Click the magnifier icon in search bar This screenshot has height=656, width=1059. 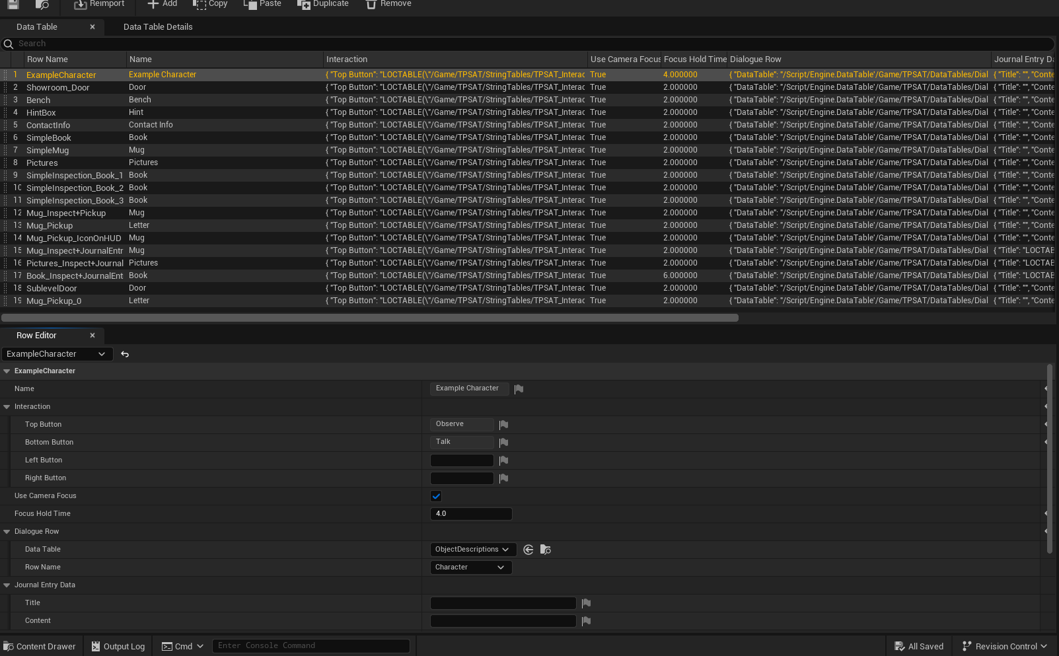point(9,44)
